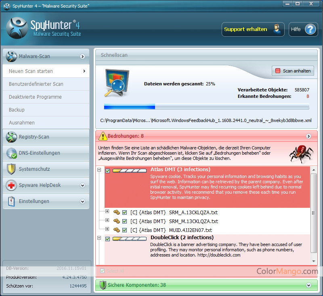This screenshot has height=296, width=323.
Task: Check the Atlas DMT group checkbox
Action: pos(107,171)
